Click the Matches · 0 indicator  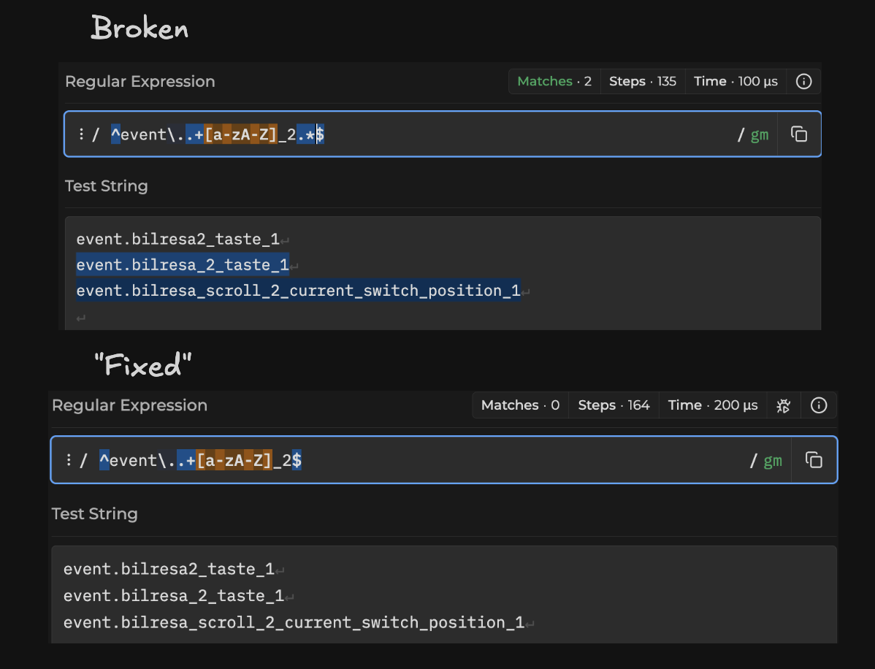point(520,405)
